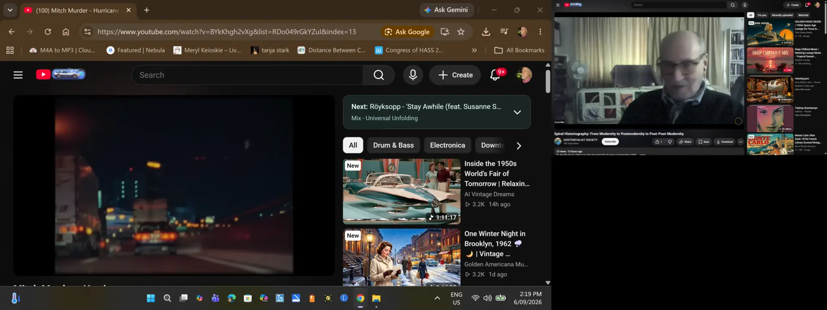
Task: Close the Mitch Murder - Hurricane tab
Action: coord(128,10)
